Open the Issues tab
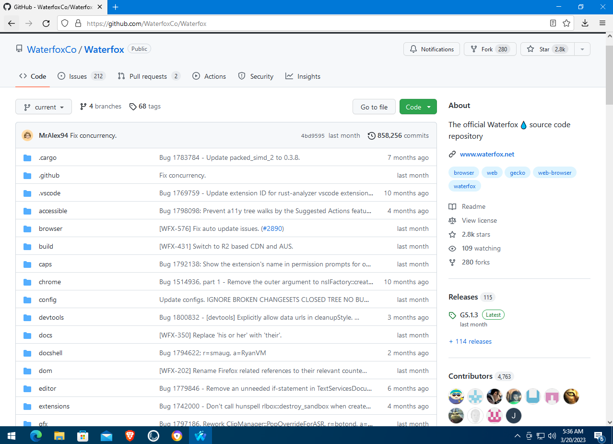 click(82, 76)
